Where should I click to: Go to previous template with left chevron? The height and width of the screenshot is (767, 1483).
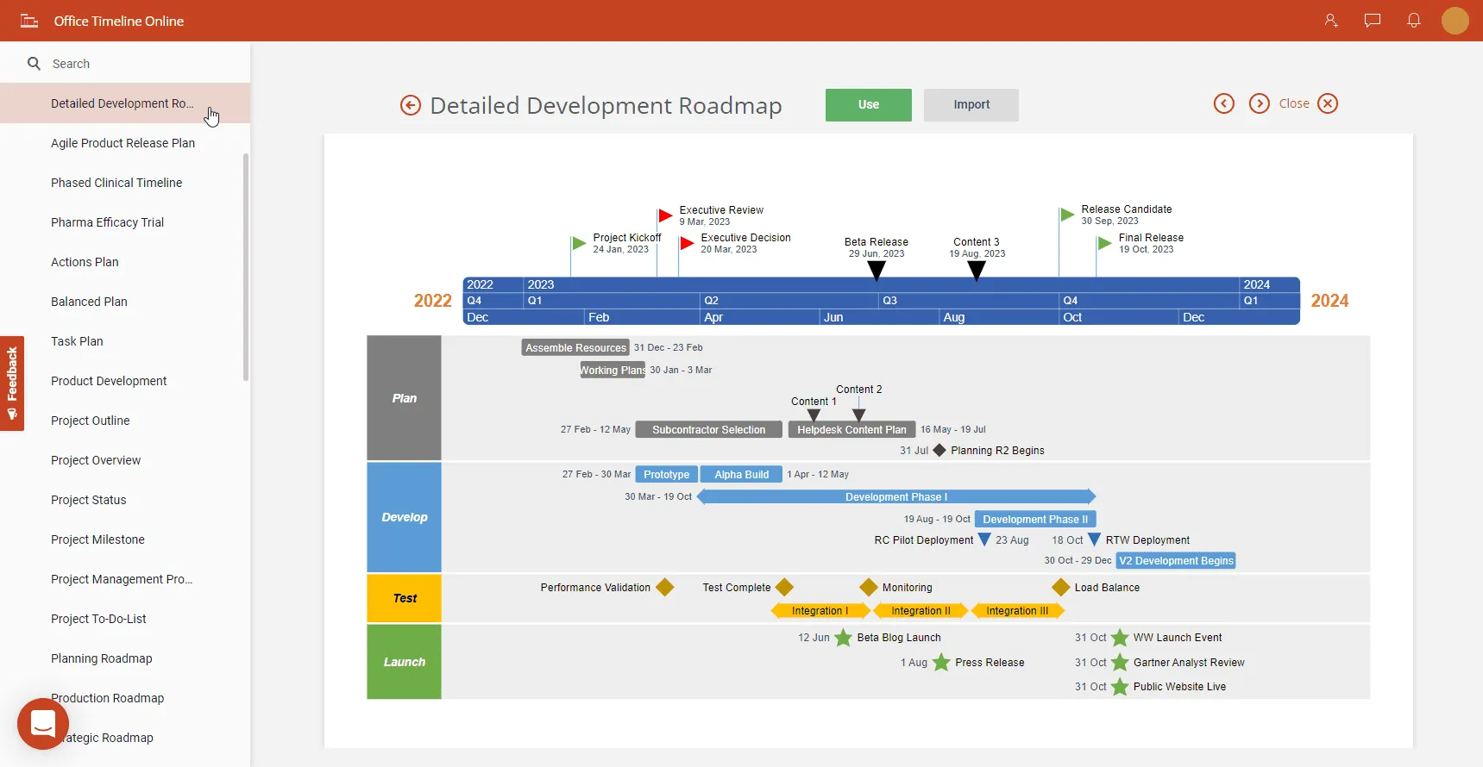tap(1223, 103)
